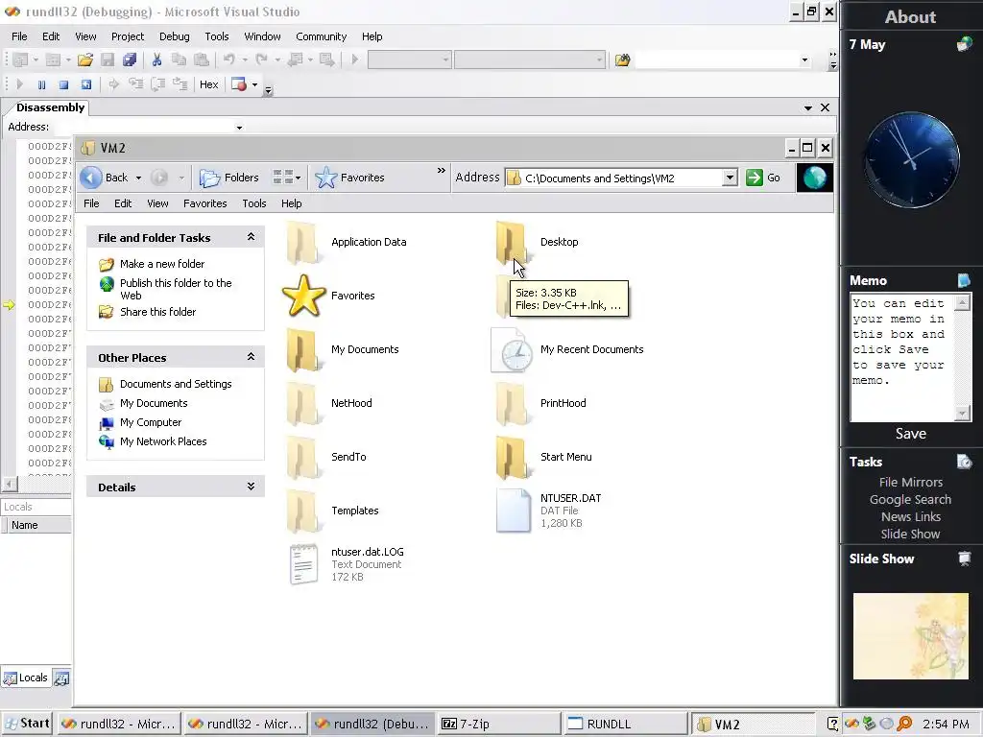Open the Debug menu in Visual Studio
983x737 pixels.
coord(175,36)
